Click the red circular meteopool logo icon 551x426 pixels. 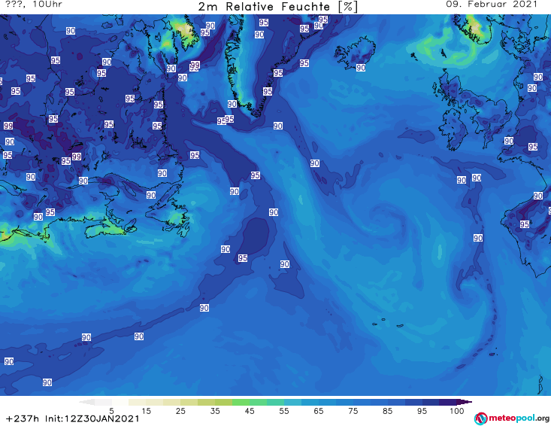(480, 418)
